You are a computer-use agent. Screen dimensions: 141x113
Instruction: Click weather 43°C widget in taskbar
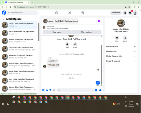(x=116, y=104)
